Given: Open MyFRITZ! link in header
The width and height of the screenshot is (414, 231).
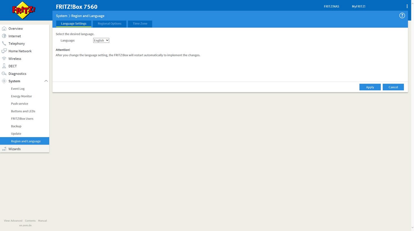Looking at the screenshot, I should [359, 6].
